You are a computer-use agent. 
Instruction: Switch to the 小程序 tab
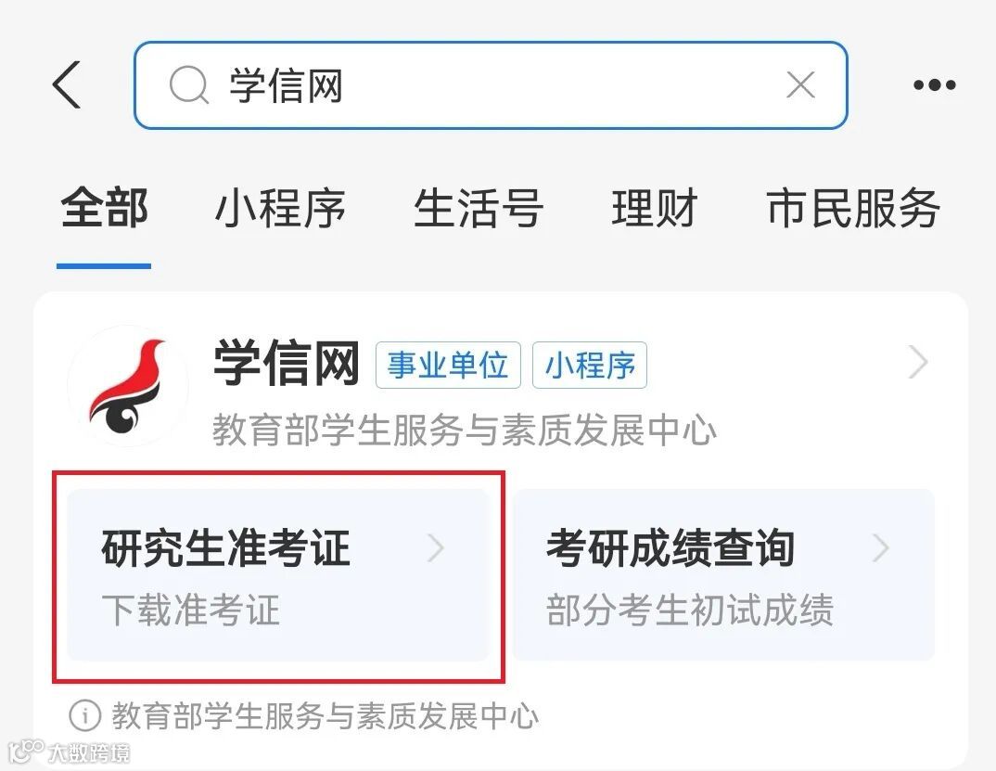click(x=280, y=209)
